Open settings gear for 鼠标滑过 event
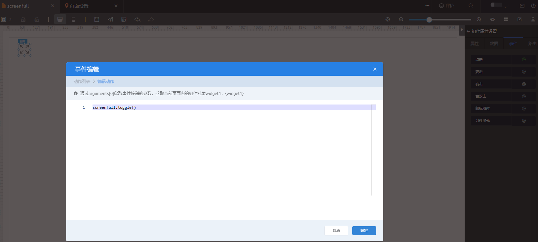This screenshot has width=538, height=242. [x=524, y=108]
